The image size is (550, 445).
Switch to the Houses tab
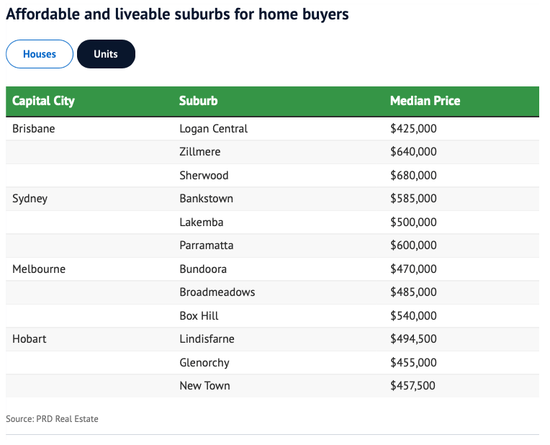pos(40,54)
